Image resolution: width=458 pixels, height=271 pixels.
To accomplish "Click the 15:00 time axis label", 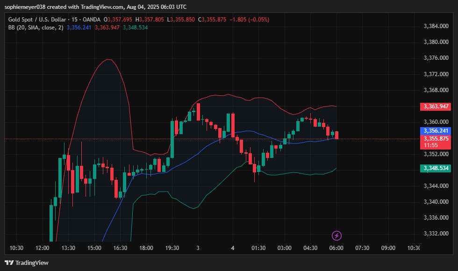I will coord(94,248).
